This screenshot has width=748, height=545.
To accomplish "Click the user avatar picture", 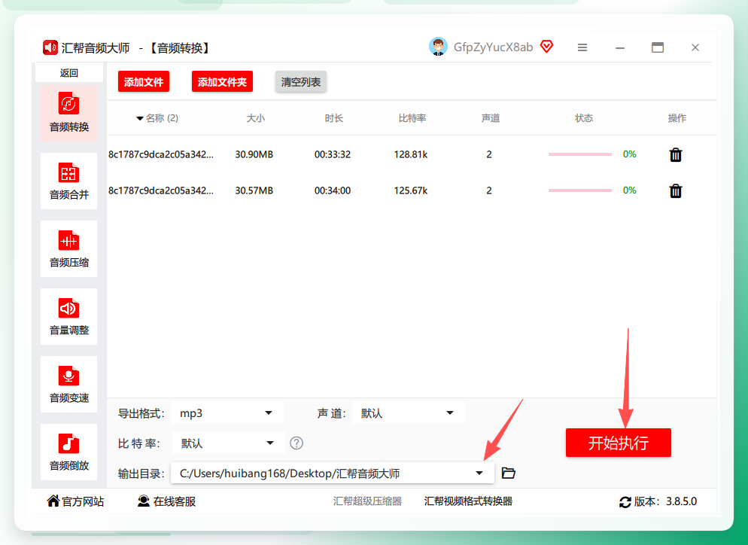I will [438, 47].
